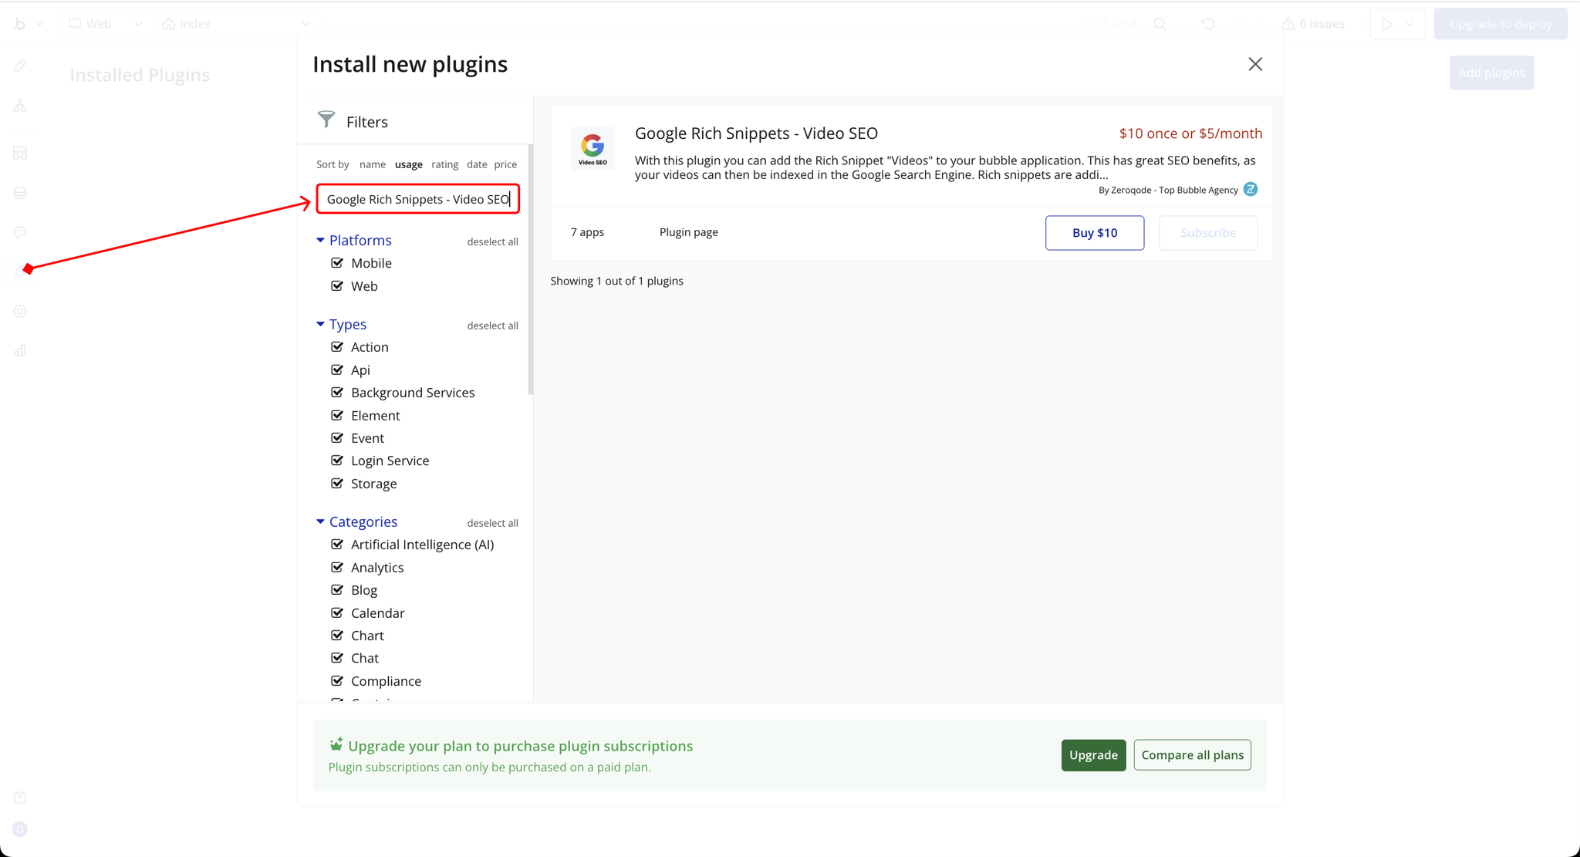Screen dimensions: 1580x857
Task: Open the Plugin page link
Action: (x=688, y=232)
